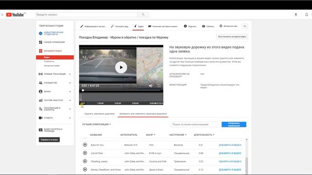Preview the track Carroll Park
Image resolution: width=312 pixels, height=175 pixels.
tap(85, 153)
